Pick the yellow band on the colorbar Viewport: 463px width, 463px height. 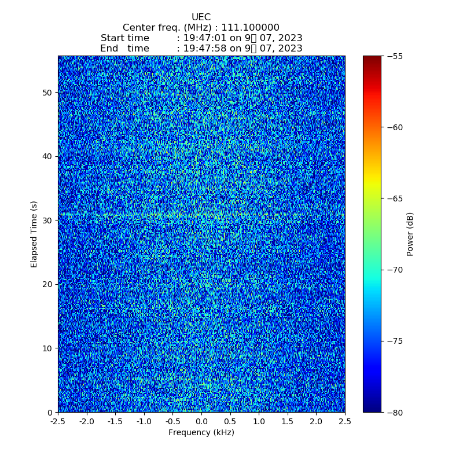[x=372, y=184]
